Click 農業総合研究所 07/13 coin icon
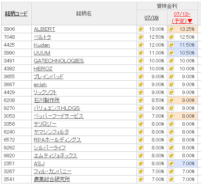Viewport: 201px width, 185px height. (171, 179)
